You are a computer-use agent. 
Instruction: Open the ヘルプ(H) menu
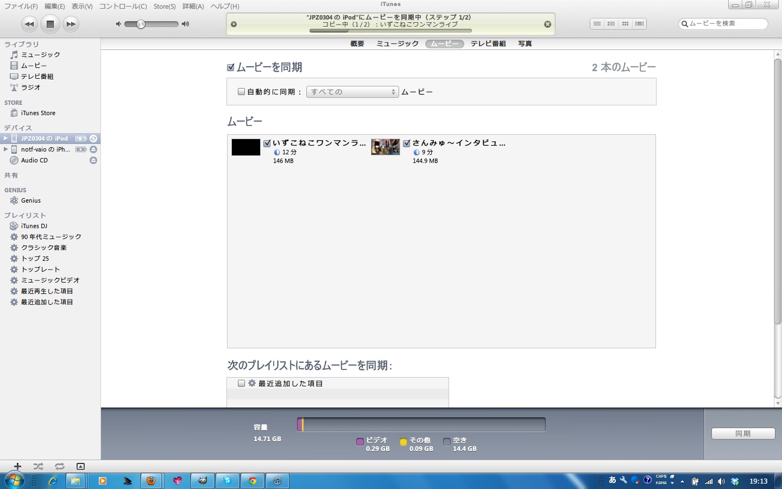(x=225, y=7)
